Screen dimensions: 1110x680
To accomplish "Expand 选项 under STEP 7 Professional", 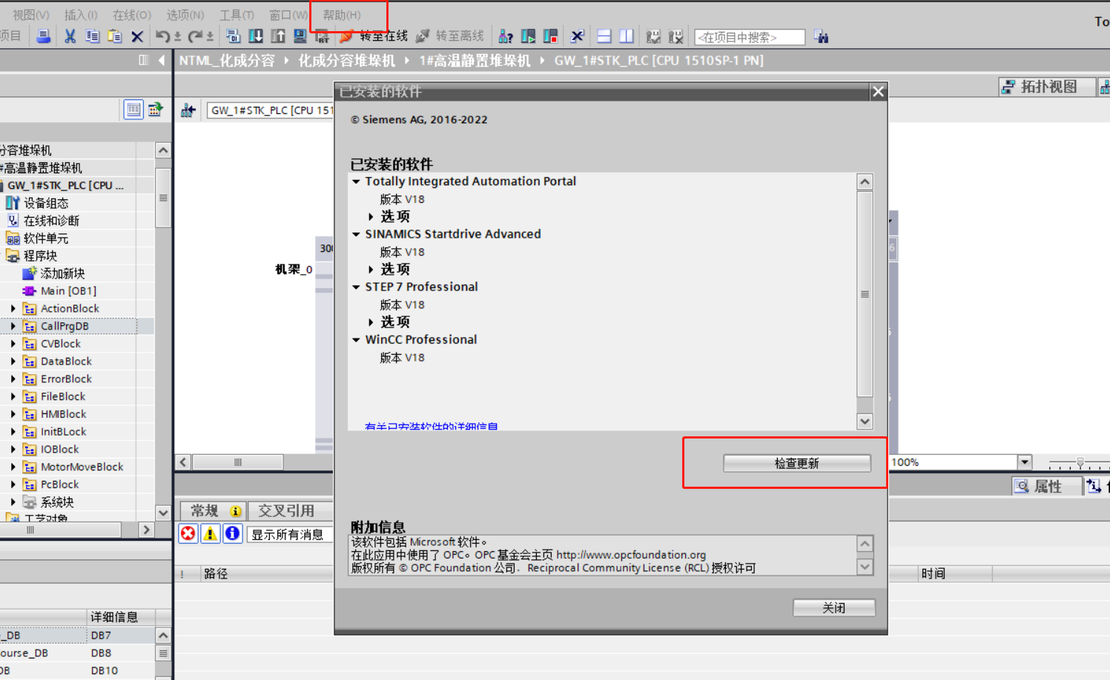I will click(371, 322).
